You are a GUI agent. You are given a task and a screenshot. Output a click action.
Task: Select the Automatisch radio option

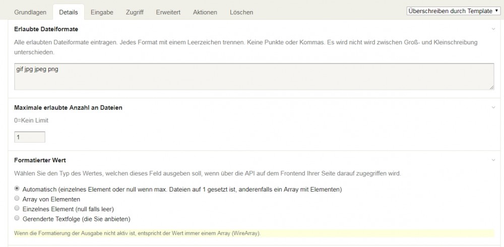pyautogui.click(x=18, y=189)
